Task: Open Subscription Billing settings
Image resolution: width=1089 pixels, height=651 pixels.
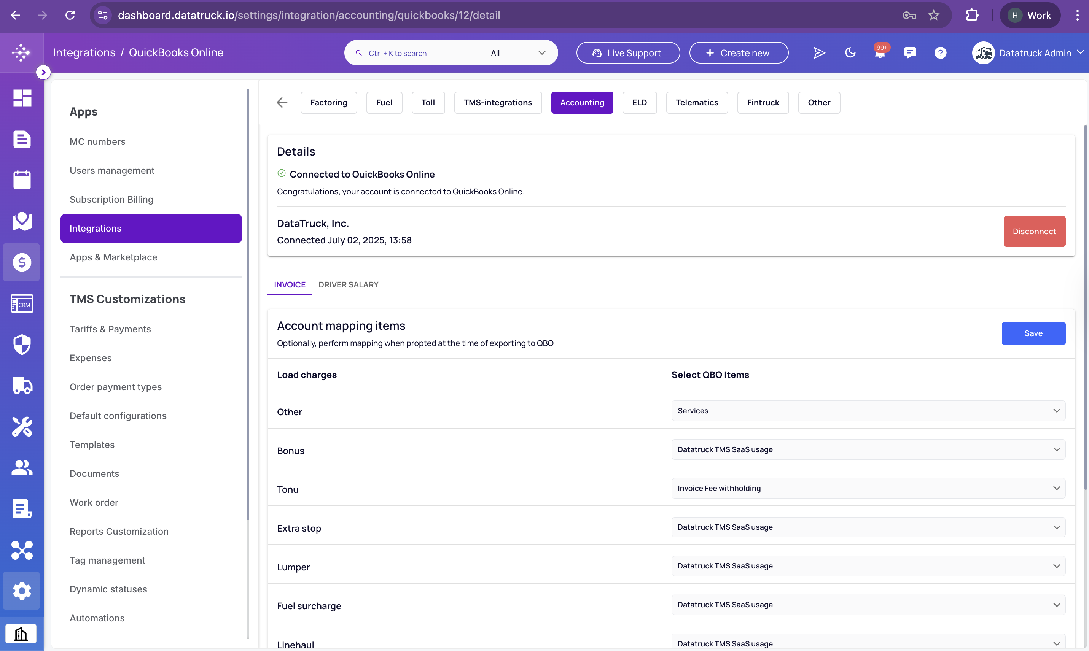Action: tap(111, 200)
